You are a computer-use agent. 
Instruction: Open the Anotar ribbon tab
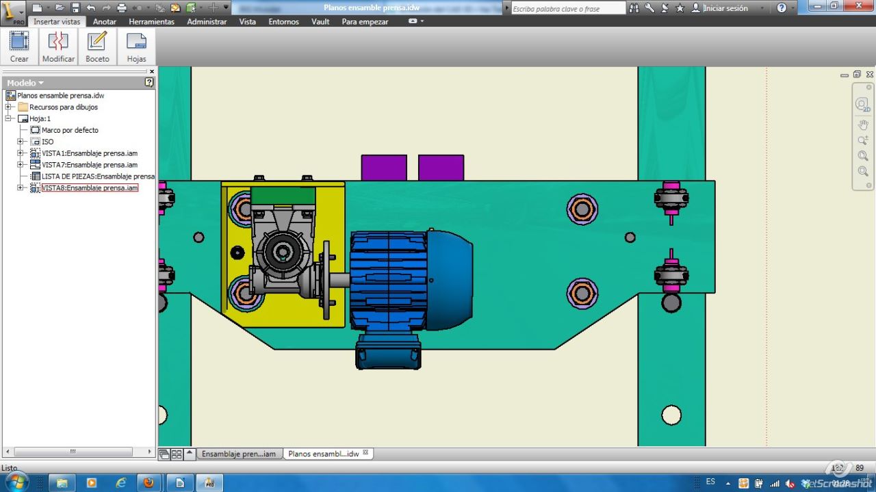pos(105,21)
